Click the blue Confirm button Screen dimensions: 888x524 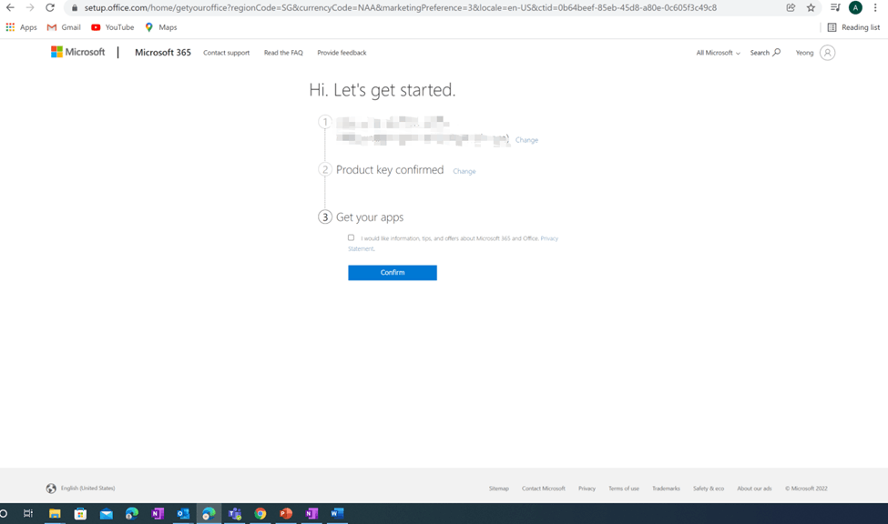click(x=393, y=273)
